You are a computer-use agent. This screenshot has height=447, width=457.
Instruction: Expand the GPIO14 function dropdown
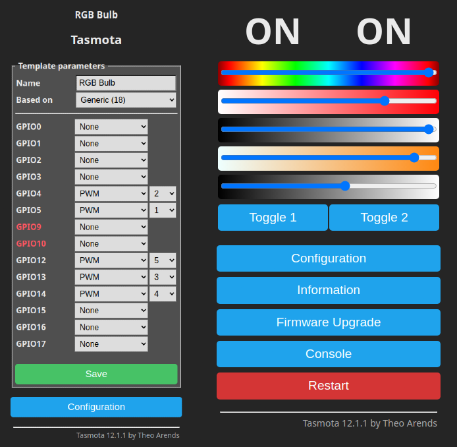point(111,294)
